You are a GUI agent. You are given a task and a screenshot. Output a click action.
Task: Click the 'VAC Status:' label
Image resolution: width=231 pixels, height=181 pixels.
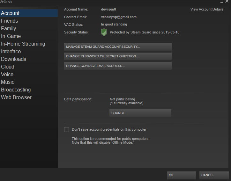click(73, 25)
